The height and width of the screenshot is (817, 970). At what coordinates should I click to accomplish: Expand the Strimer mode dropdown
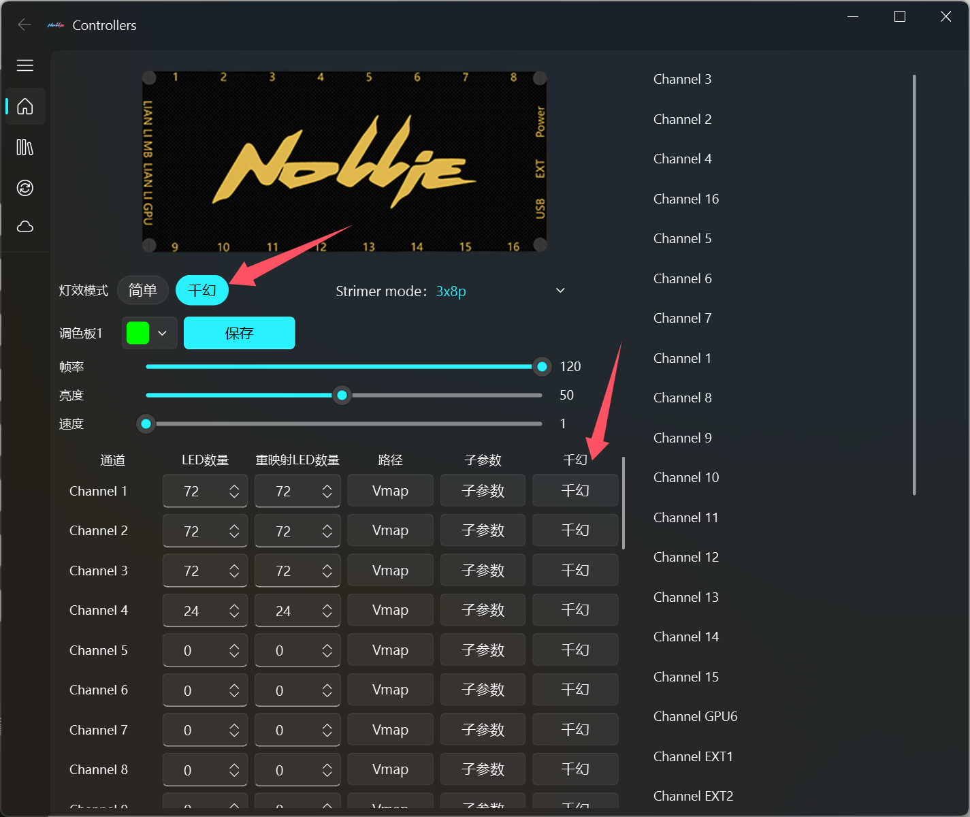560,291
